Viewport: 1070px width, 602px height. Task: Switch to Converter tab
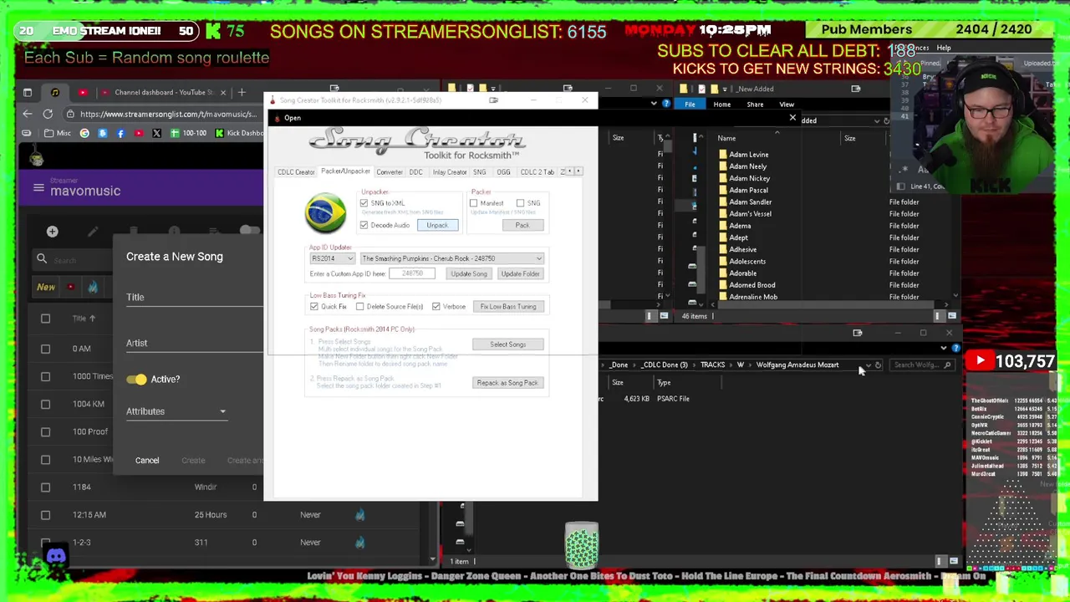pyautogui.click(x=390, y=172)
